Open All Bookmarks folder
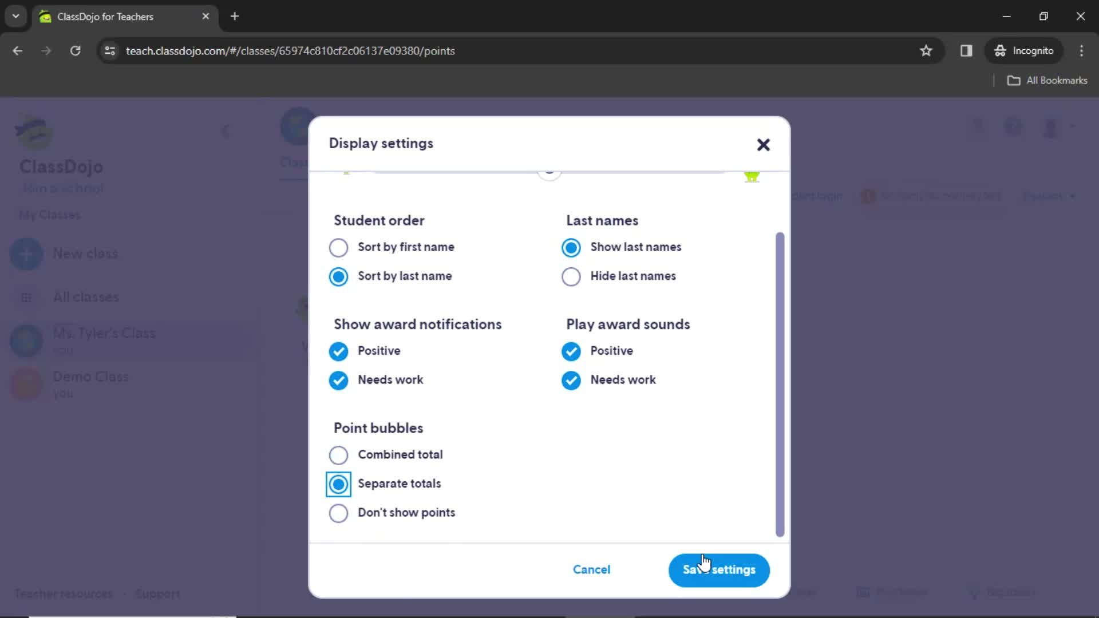The image size is (1099, 618). pos(1047,81)
